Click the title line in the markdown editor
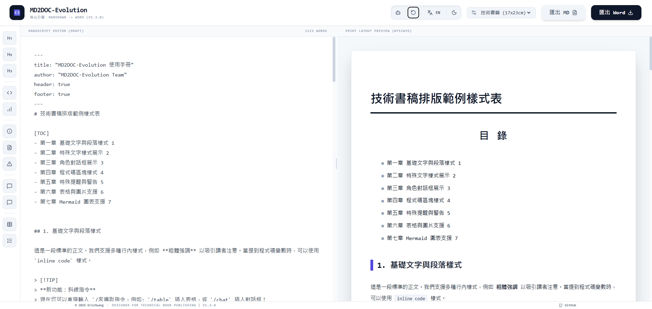 point(84,65)
